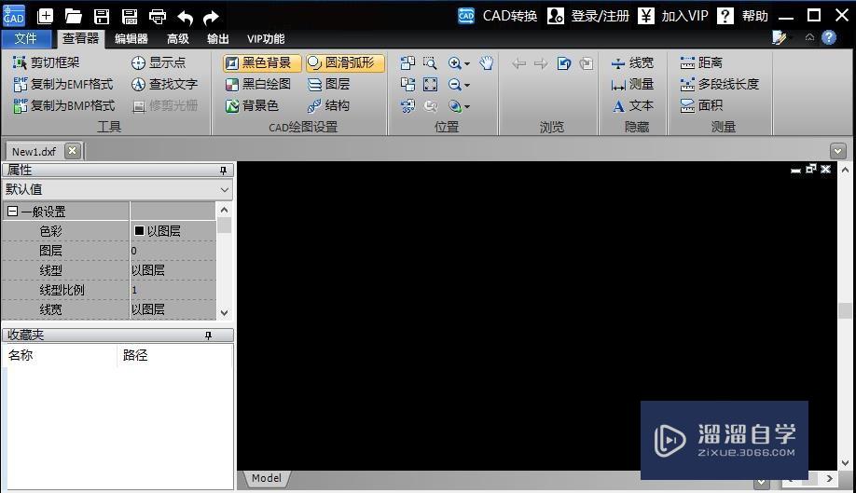Switch to the 编辑器 tab
The image size is (856, 493).
pyautogui.click(x=131, y=39)
